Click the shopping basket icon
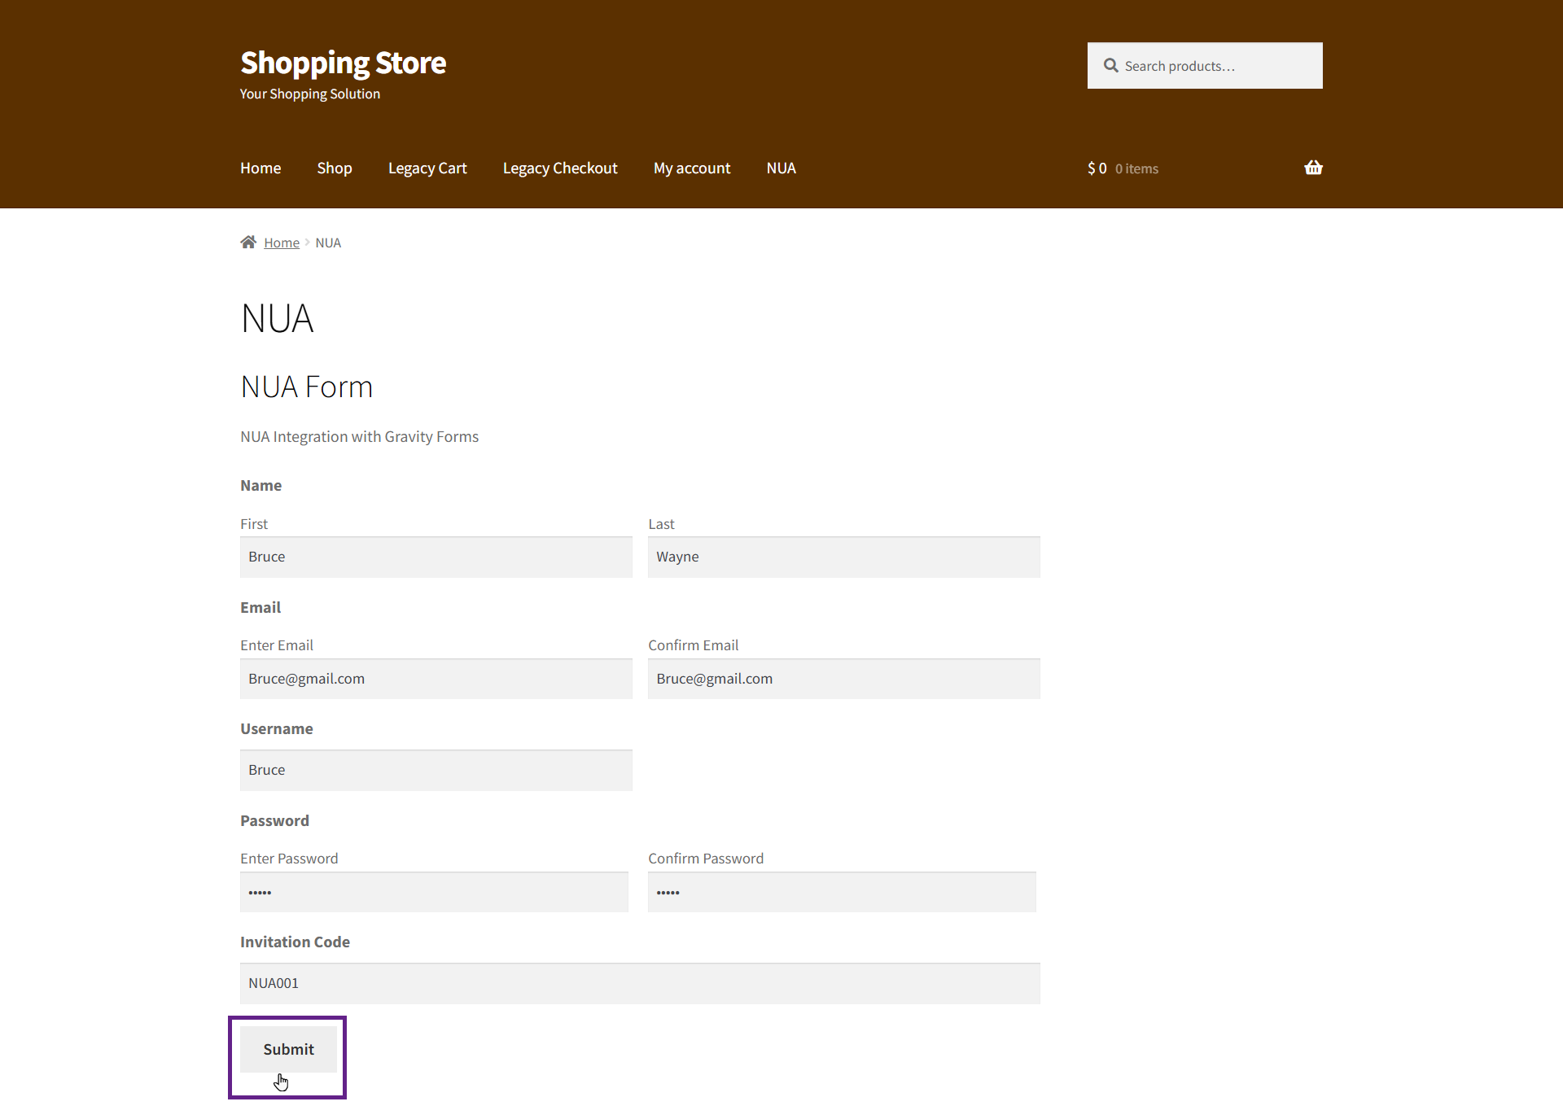 1312,168
